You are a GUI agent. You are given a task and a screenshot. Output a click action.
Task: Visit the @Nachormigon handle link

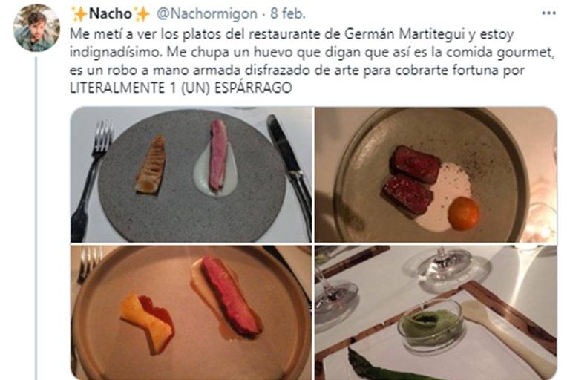coord(207,14)
